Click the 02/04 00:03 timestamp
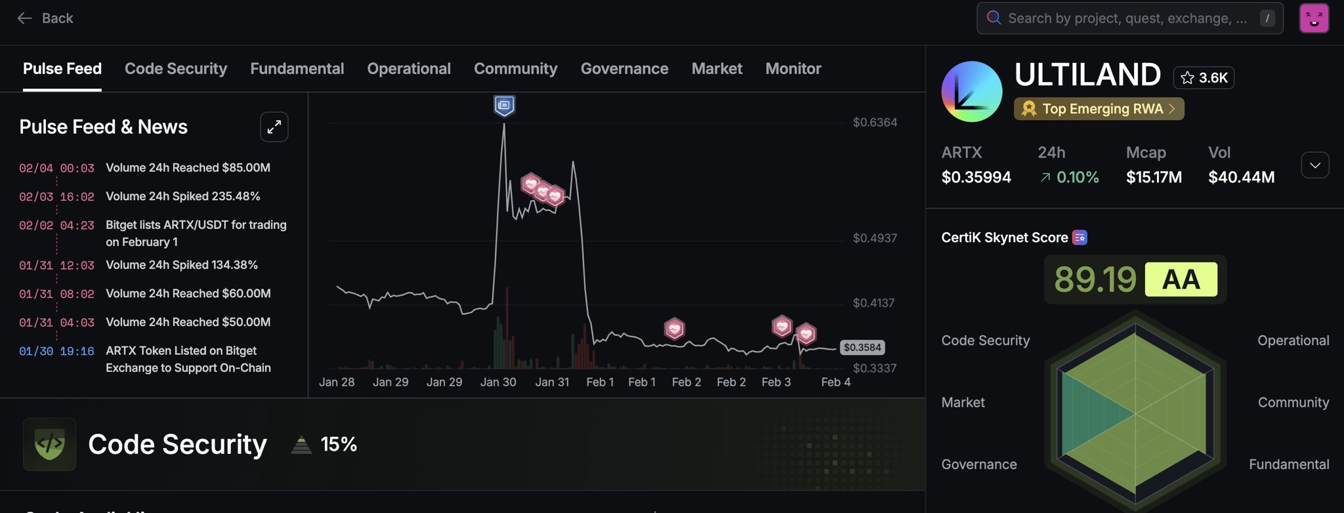Screen dimensions: 1344x513 pyautogui.click(x=56, y=169)
